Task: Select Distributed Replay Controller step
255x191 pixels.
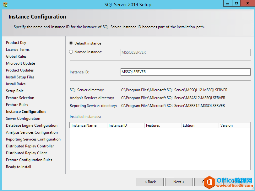Action: click(x=30, y=146)
